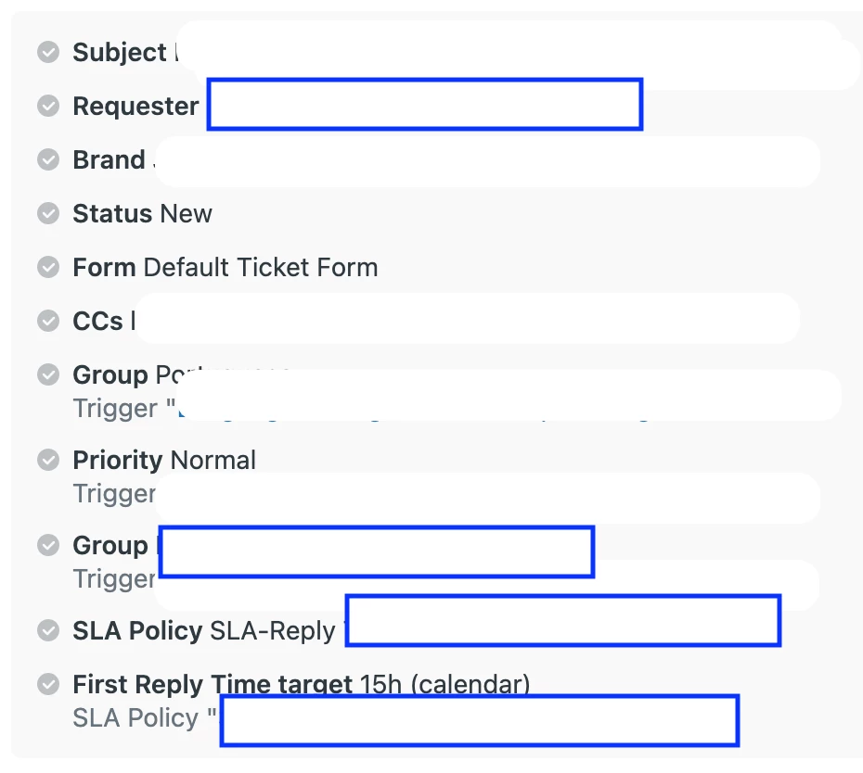Click the Priority Normal entry
The height and width of the screenshot is (773, 863).
point(164,460)
